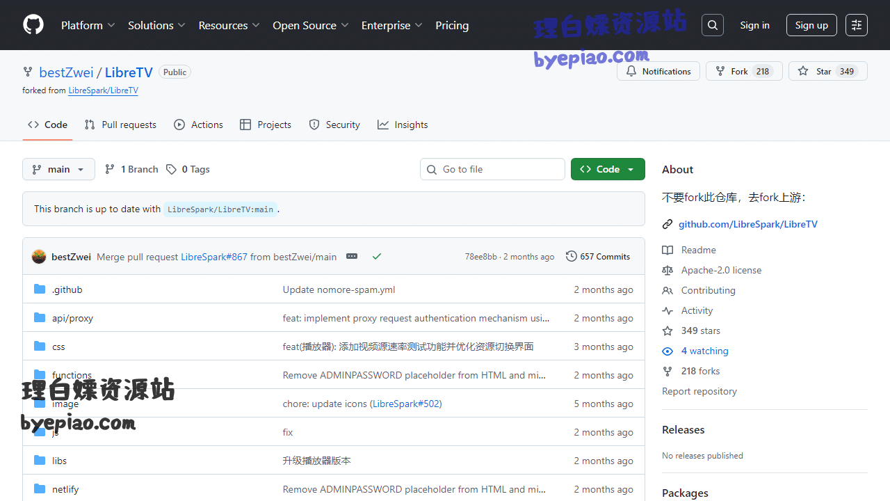Viewport: 890px width, 501px height.
Task: Click the appearance settings icon in header
Action: point(857,25)
